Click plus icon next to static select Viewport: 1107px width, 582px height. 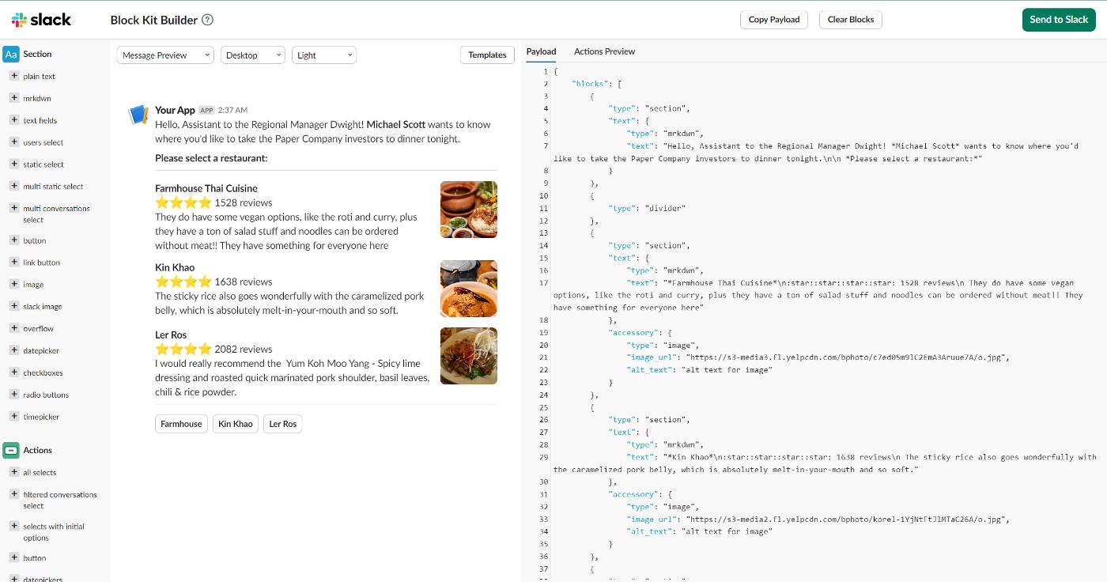[x=14, y=164]
